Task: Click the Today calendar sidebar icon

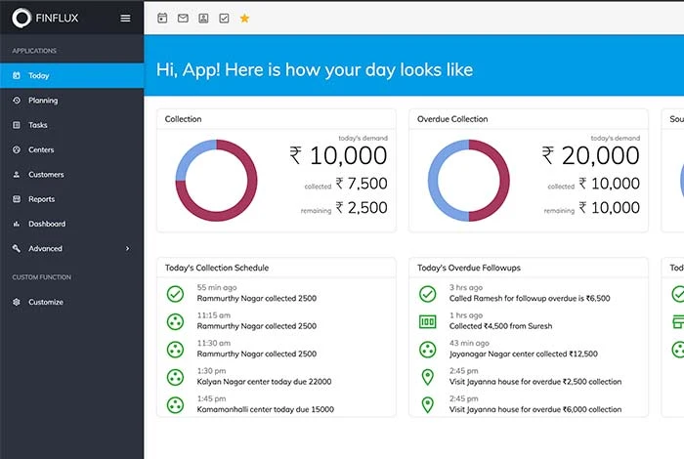Action: [x=17, y=75]
